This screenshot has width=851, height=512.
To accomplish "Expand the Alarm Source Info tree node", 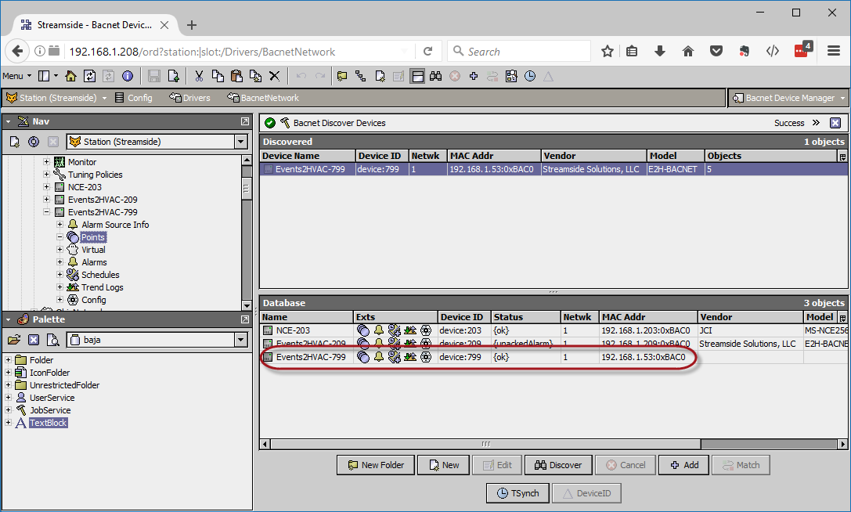I will click(x=60, y=224).
